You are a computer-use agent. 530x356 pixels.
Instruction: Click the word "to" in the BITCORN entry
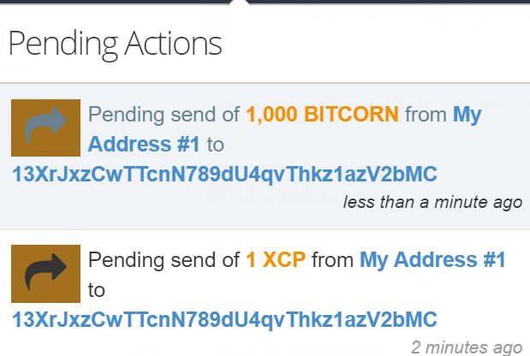tap(215, 145)
